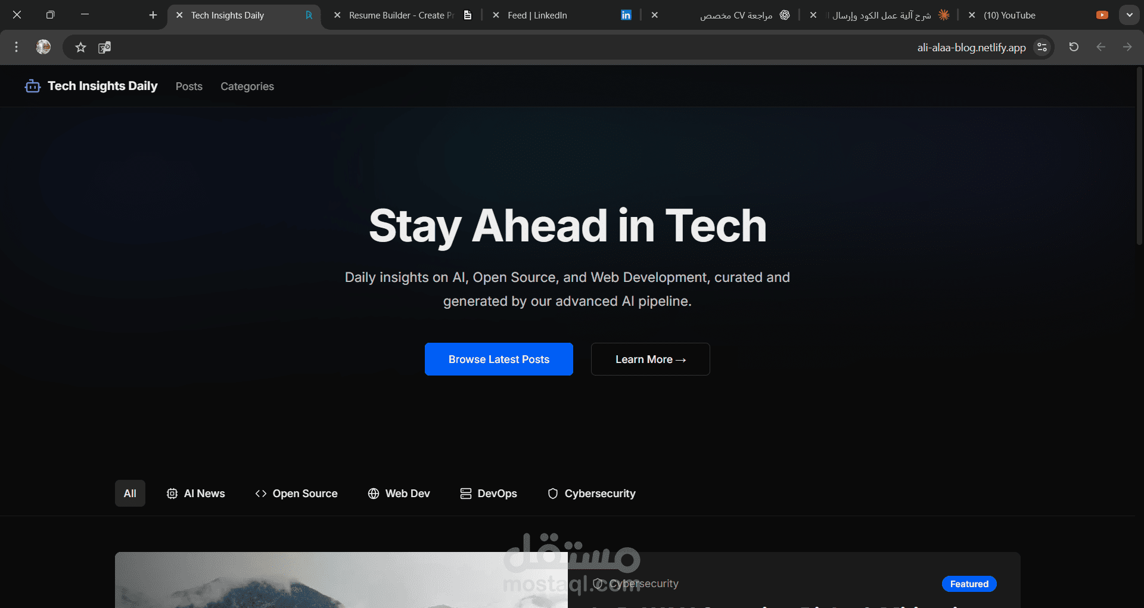This screenshot has height=608, width=1144.
Task: Open the Posts navigation link
Action: pyautogui.click(x=189, y=86)
